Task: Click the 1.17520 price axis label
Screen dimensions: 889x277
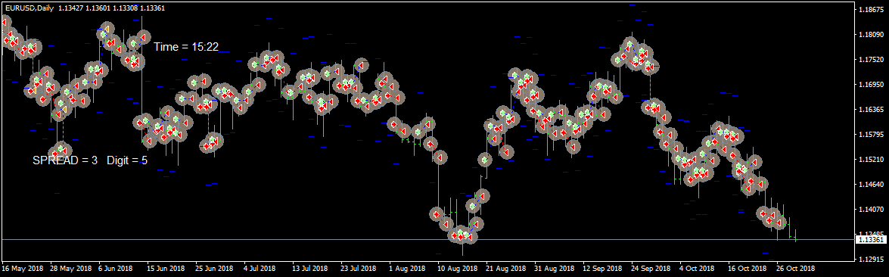Action: (871, 59)
